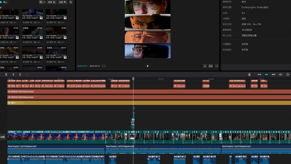Select the 'the thing that' subtitle clip
This screenshot has height=164, width=291.
point(98,86)
